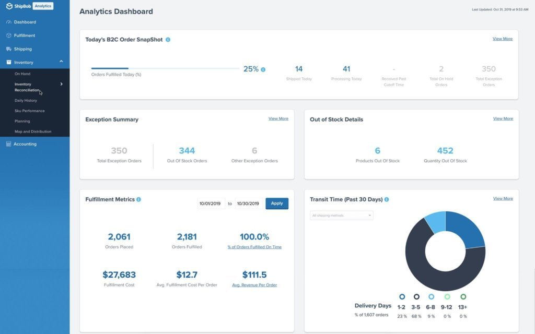Click the info icon next to Orders Fulfilled percentage
The width and height of the screenshot is (535, 334).
[263, 68]
